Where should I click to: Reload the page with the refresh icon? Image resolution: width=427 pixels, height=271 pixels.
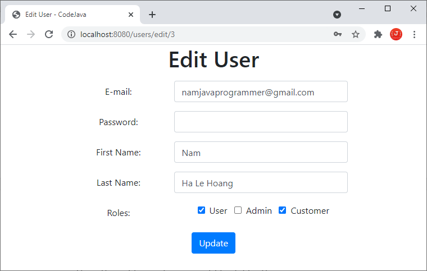point(49,34)
